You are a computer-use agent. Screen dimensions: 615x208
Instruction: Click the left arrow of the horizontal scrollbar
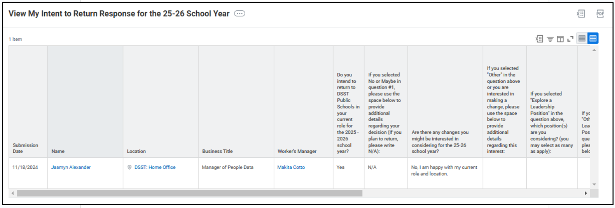(x=13, y=193)
